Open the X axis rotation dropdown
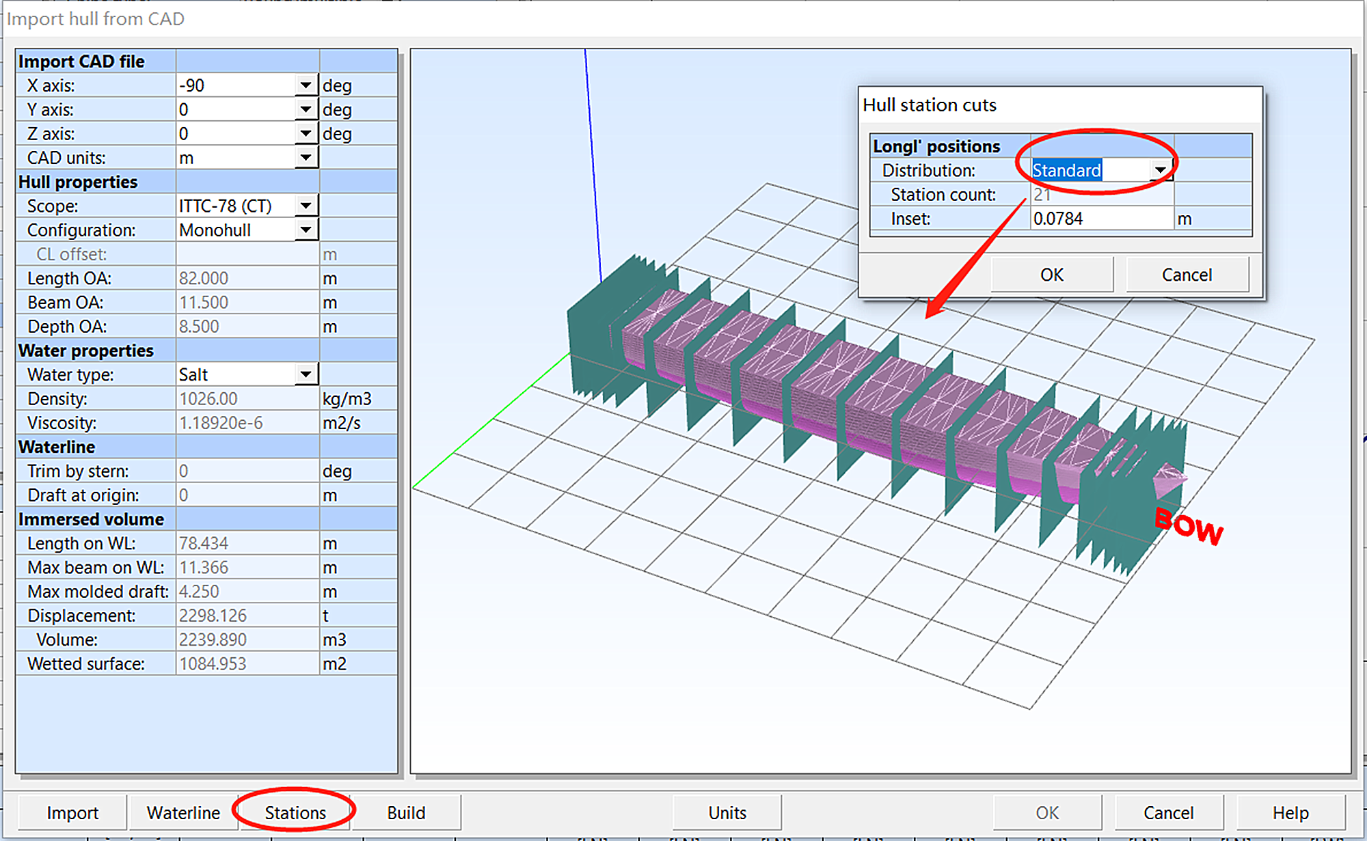The image size is (1367, 841). click(307, 85)
